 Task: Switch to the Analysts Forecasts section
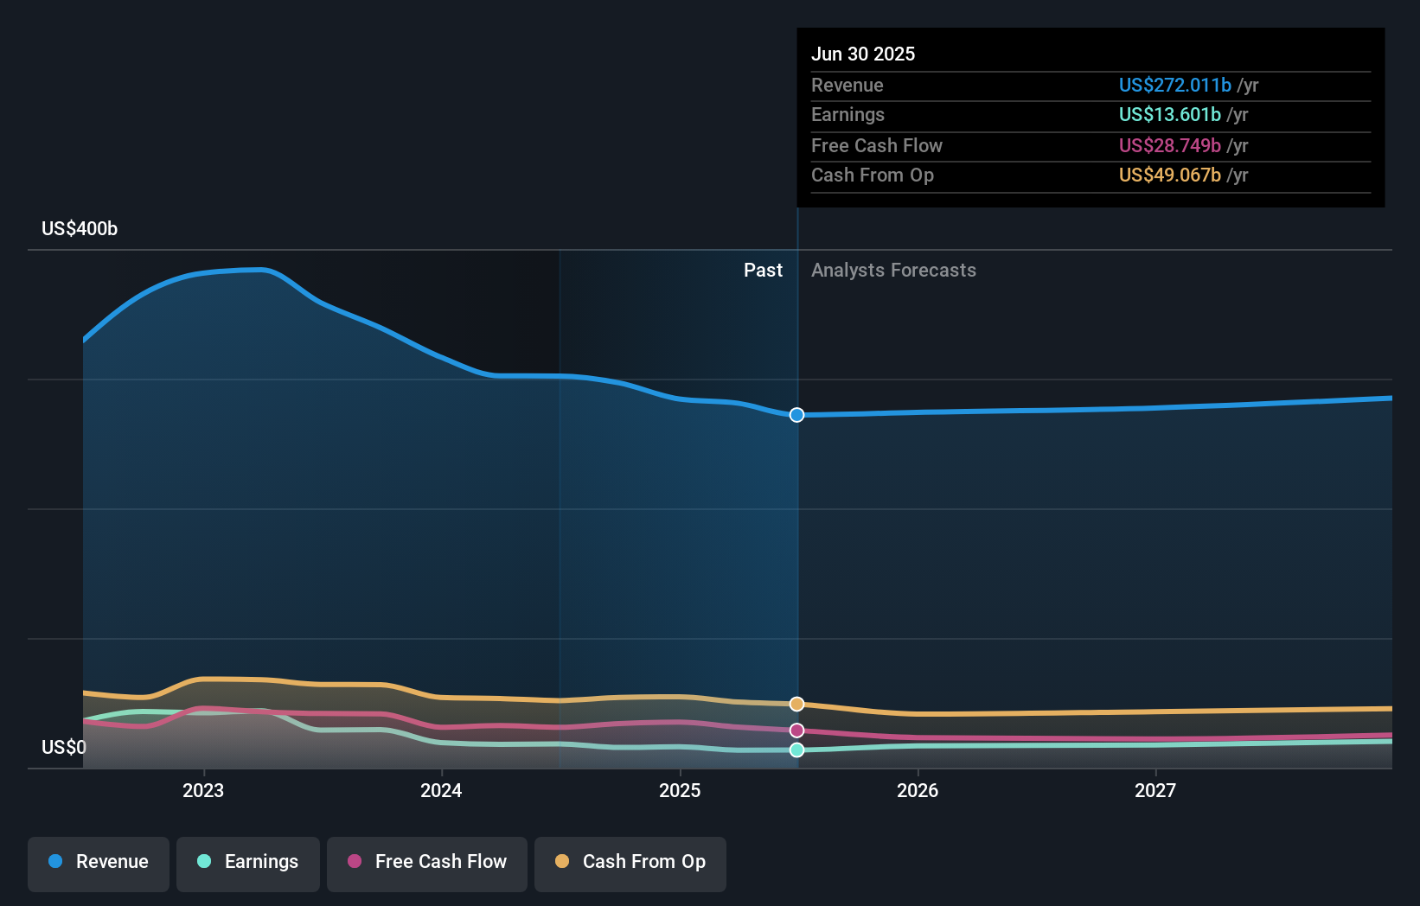coord(893,270)
